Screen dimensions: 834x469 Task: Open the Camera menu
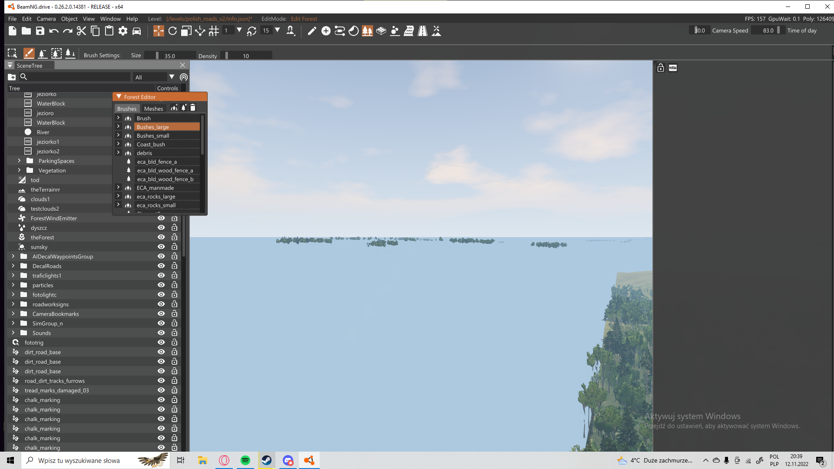46,19
